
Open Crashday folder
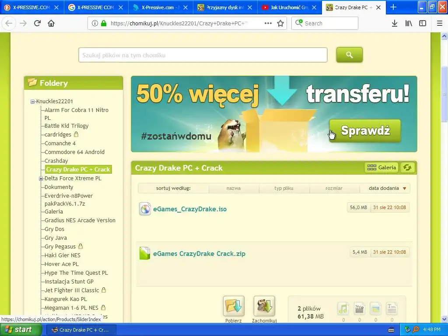(56, 161)
